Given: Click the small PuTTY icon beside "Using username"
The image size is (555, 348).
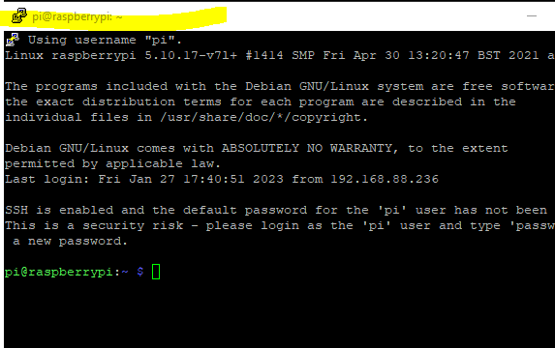Looking at the screenshot, I should click(13, 40).
